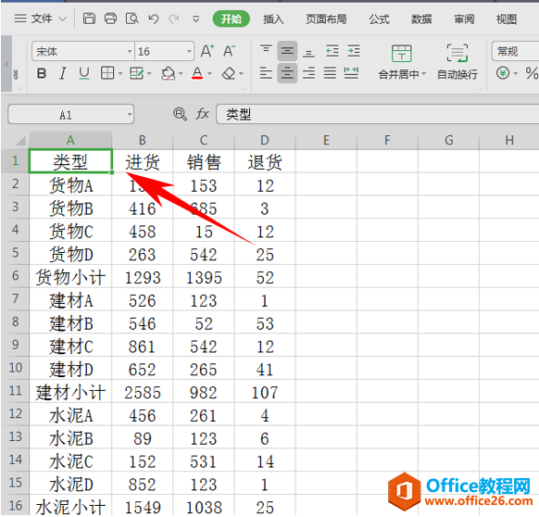This screenshot has width=539, height=517.
Task: Open the 公式 tab
Action: [379, 19]
